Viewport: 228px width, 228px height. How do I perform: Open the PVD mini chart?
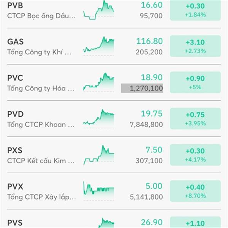[98, 119]
